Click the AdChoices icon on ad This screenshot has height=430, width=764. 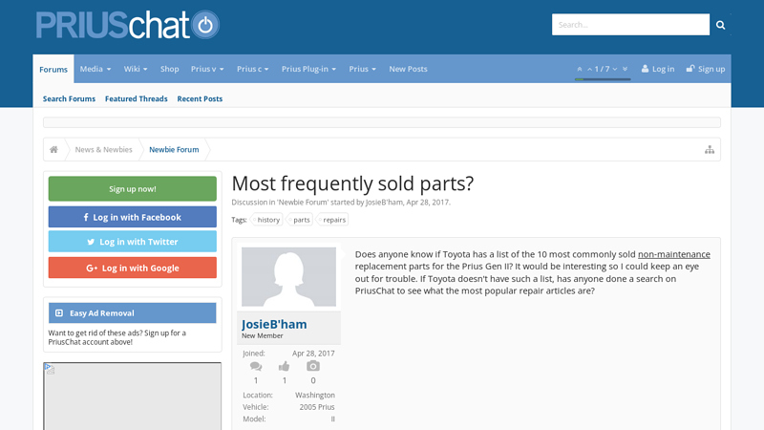(x=50, y=369)
